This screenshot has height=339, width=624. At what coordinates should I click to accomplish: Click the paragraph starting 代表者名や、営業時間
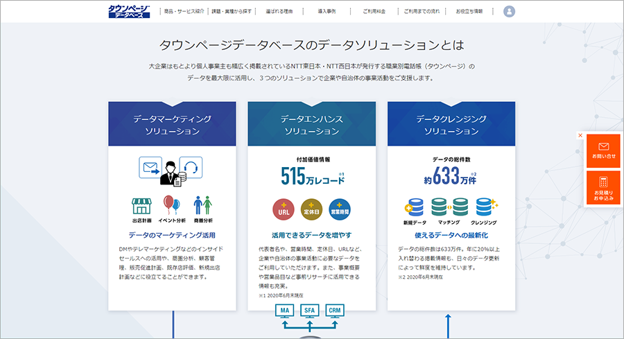[x=310, y=268]
